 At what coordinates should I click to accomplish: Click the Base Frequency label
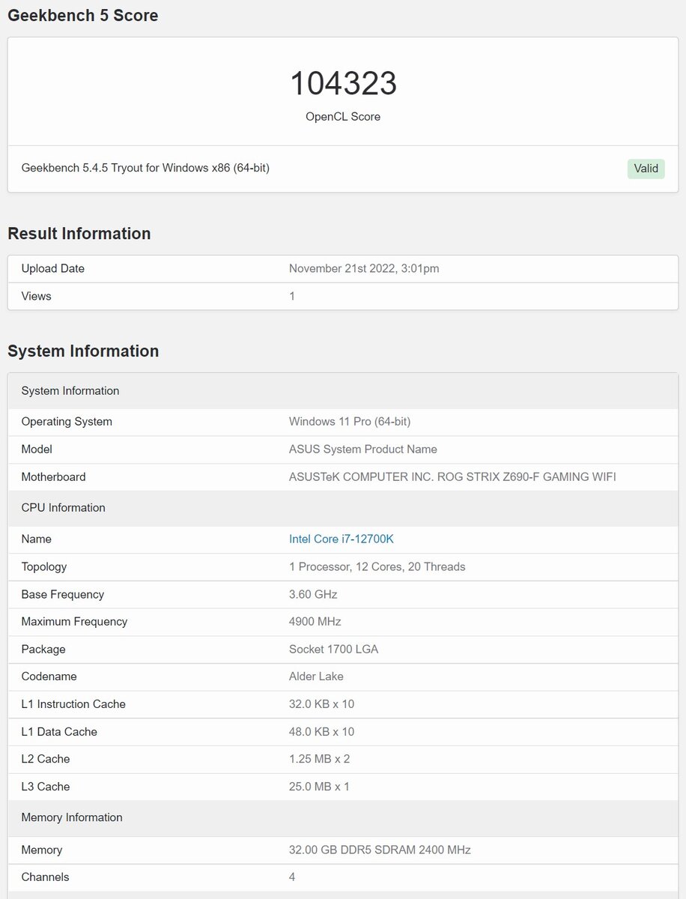click(63, 595)
